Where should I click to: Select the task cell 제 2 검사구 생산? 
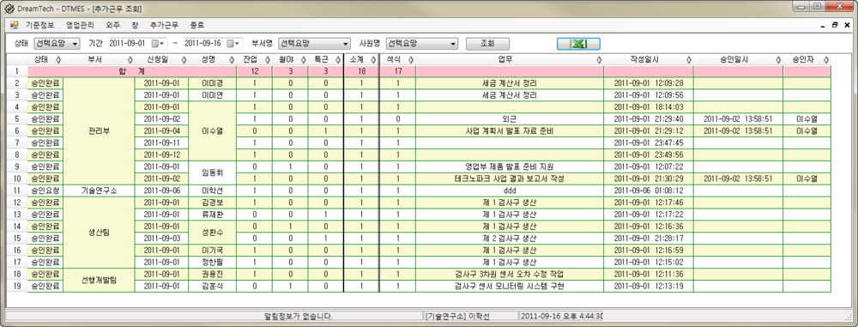pyautogui.click(x=510, y=239)
